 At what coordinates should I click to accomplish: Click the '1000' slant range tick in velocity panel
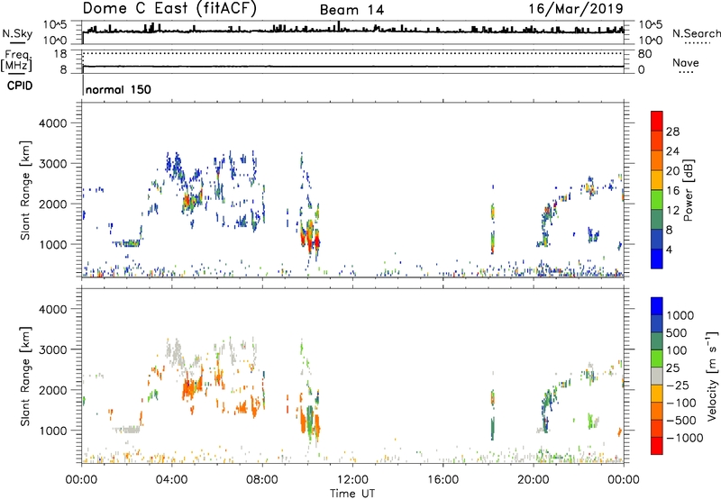(x=52, y=431)
